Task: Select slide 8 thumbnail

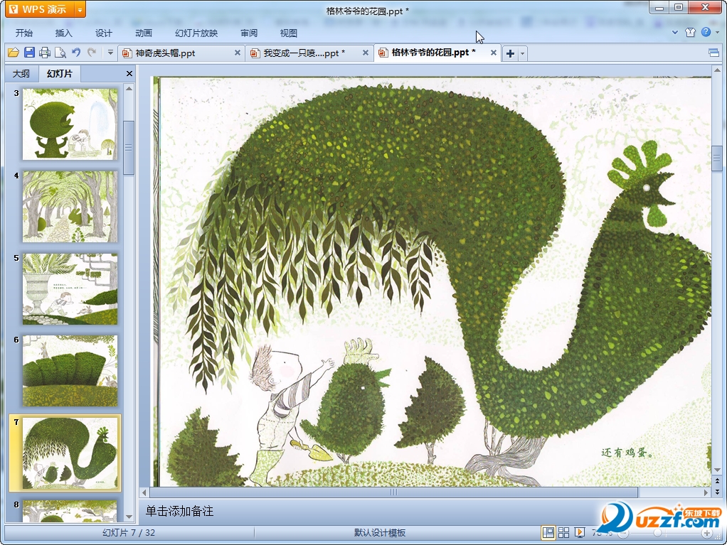Action: [x=70, y=511]
